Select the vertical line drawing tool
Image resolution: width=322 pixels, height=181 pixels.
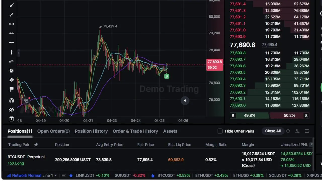pyautogui.click(x=11, y=52)
